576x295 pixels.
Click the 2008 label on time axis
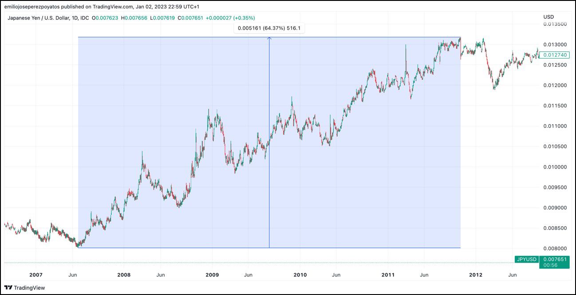pyautogui.click(x=124, y=275)
